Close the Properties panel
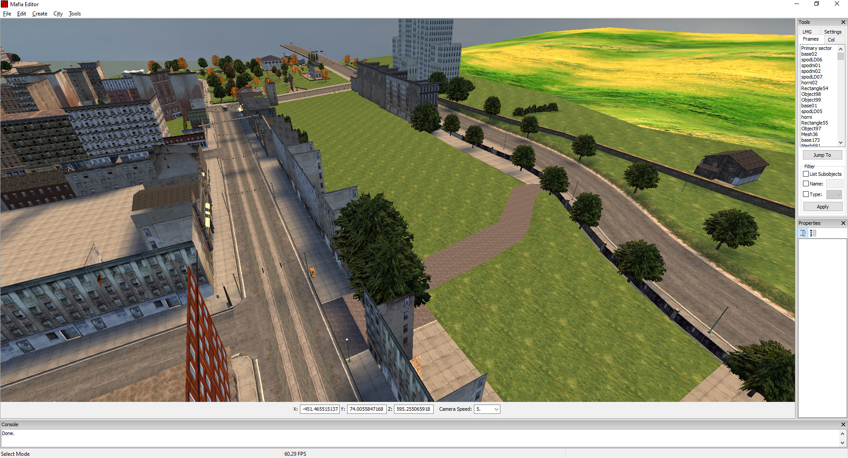 pyautogui.click(x=843, y=223)
